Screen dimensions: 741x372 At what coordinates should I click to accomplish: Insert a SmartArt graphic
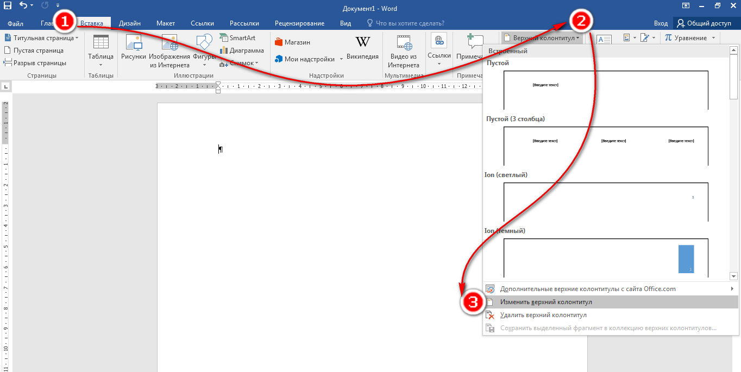click(237, 38)
